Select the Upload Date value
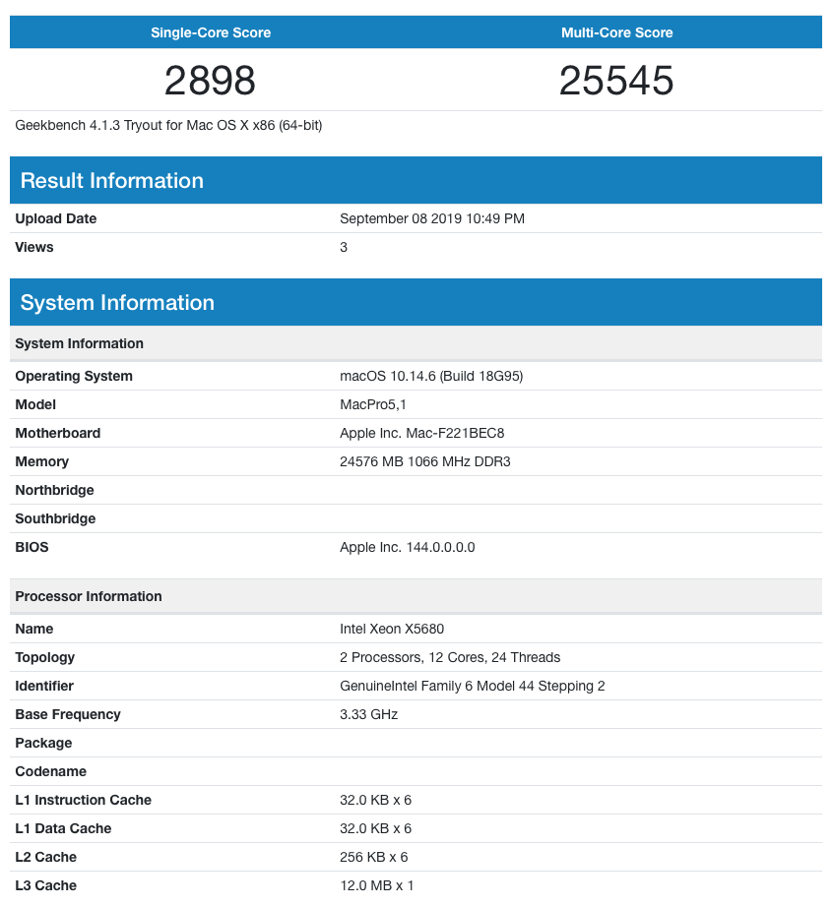The height and width of the screenshot is (906, 833). (430, 218)
